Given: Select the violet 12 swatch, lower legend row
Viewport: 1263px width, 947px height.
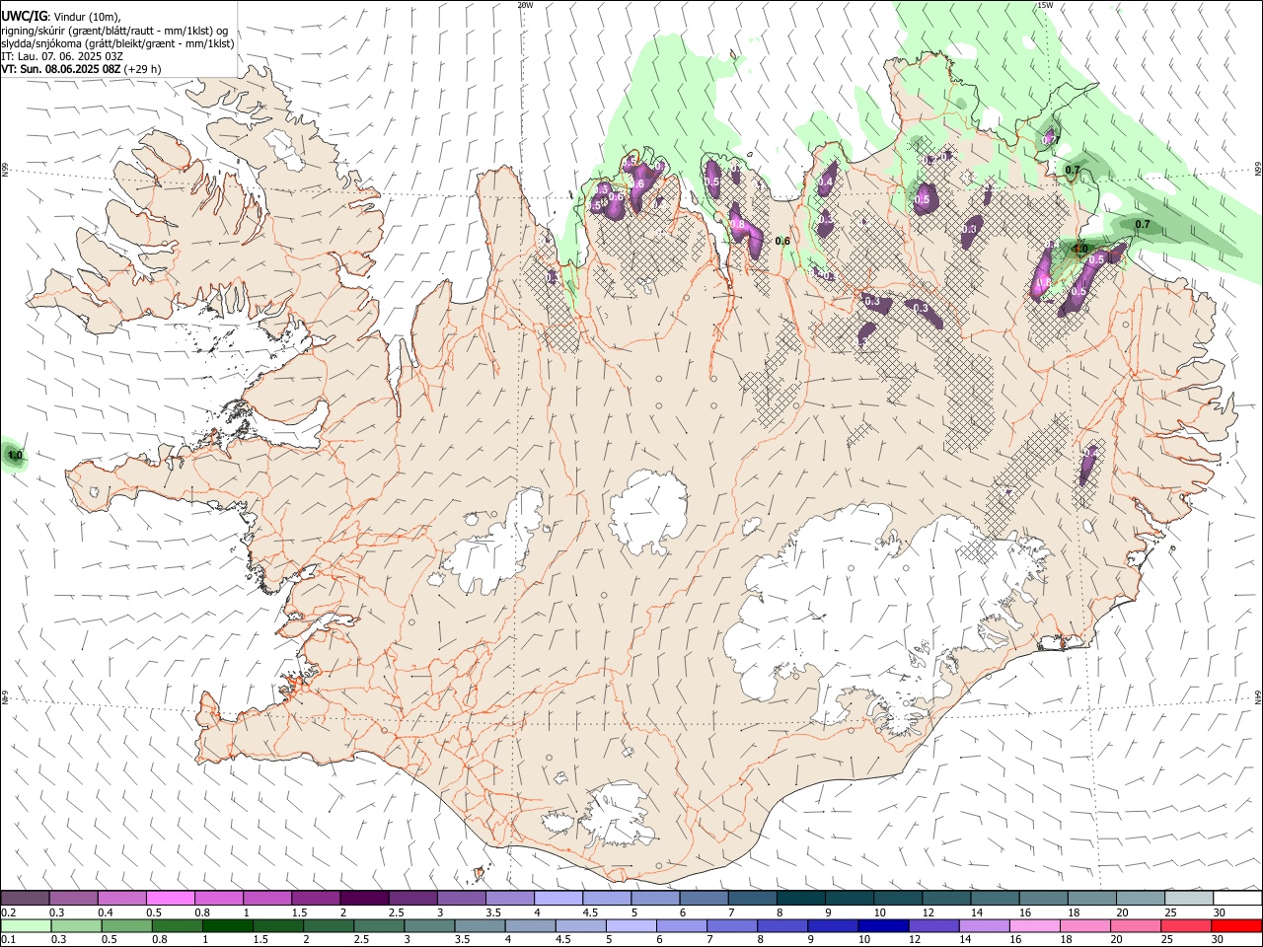Looking at the screenshot, I should [x=933, y=925].
